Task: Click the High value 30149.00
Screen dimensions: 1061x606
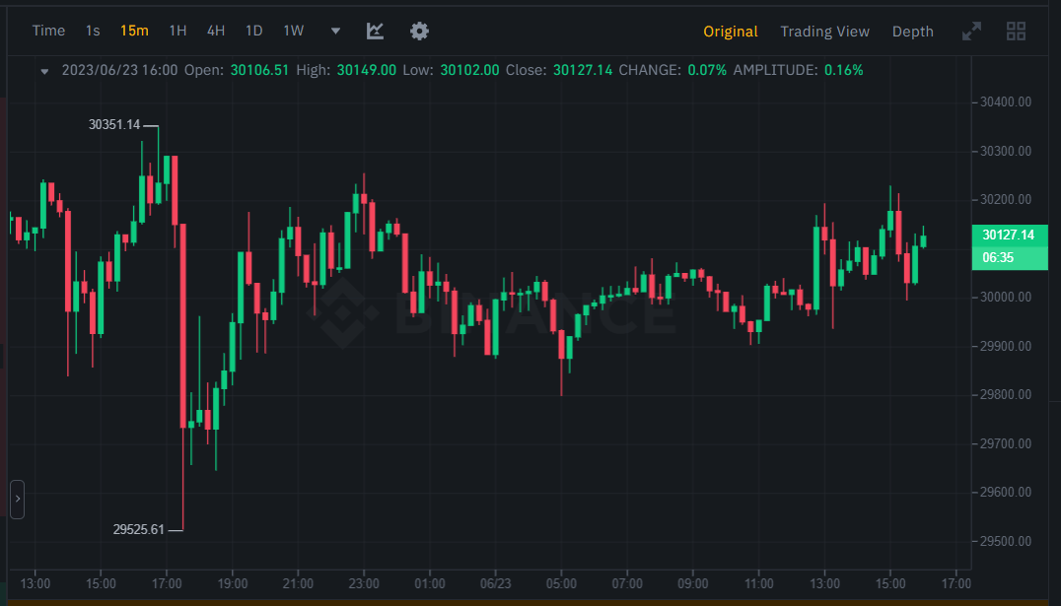Action: (367, 70)
